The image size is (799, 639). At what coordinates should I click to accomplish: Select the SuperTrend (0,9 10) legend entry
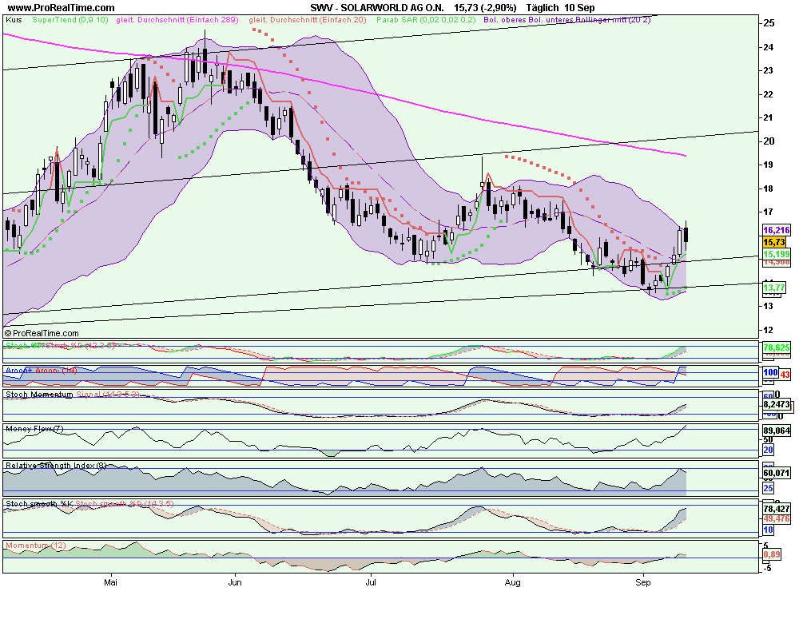point(70,20)
